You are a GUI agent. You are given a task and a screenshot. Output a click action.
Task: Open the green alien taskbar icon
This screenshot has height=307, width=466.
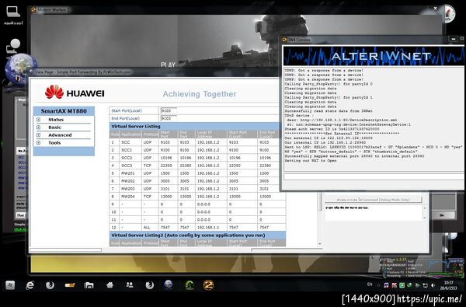(190, 285)
